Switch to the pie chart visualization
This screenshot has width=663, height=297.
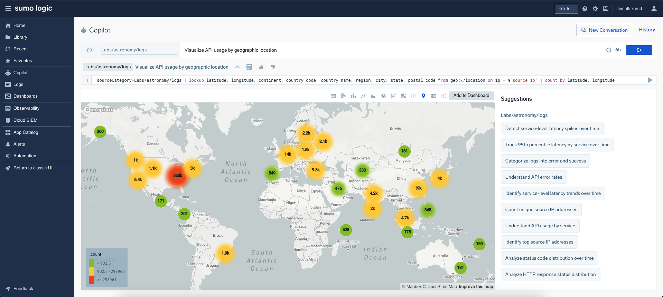[383, 96]
